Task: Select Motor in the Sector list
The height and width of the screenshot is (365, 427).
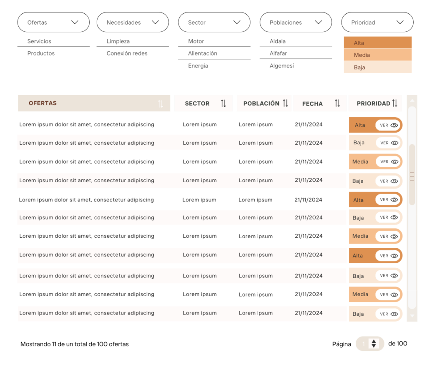Action: click(x=196, y=41)
